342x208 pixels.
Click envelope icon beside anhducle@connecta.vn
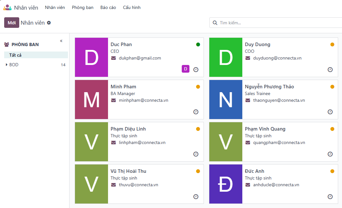pos(248,185)
